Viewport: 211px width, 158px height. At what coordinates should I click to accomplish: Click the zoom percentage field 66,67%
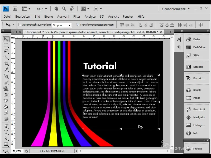click(x=17, y=151)
